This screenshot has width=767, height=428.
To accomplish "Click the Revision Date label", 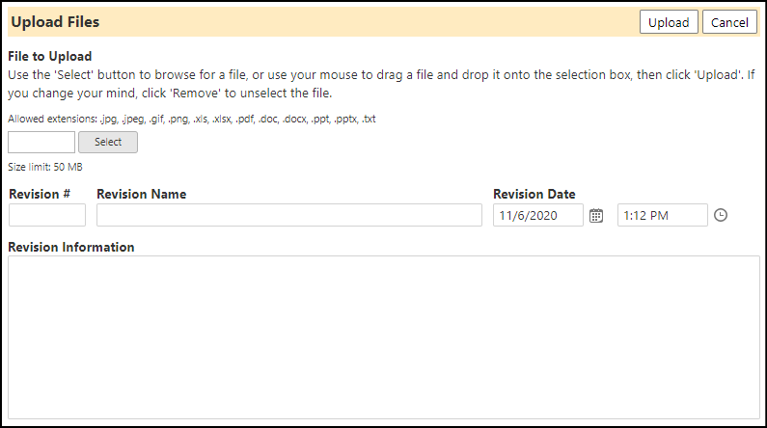I will pos(534,194).
